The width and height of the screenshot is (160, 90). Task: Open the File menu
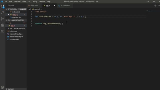pos(6,1)
